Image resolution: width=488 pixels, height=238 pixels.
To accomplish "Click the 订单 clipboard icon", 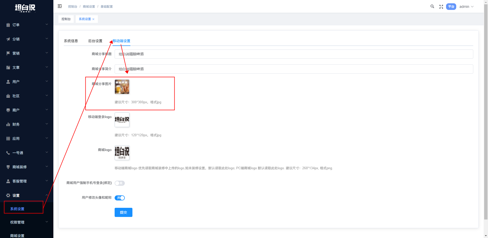I will [8, 25].
